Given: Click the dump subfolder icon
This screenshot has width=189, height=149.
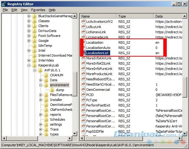Looking at the screenshot, I should (x=52, y=90).
